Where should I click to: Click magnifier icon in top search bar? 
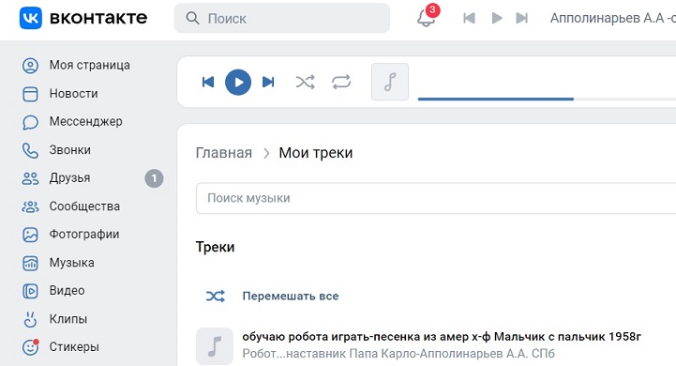click(x=192, y=18)
